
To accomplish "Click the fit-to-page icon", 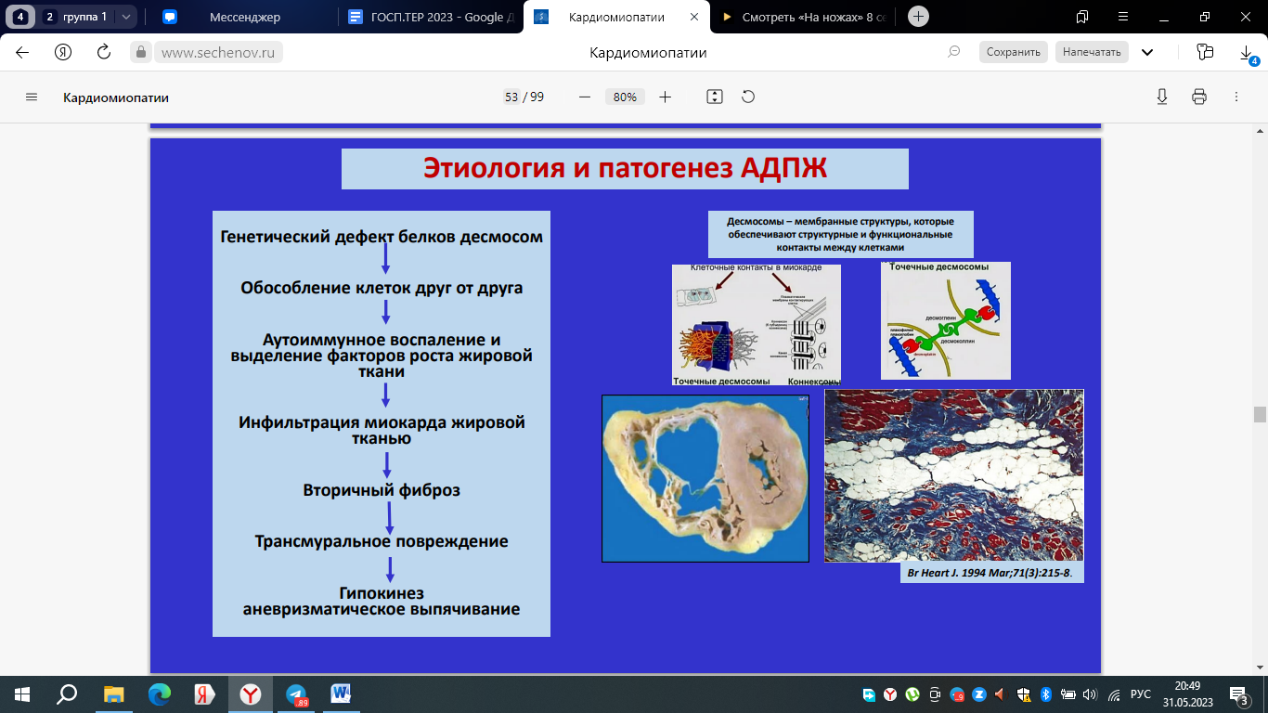I will pyautogui.click(x=714, y=97).
